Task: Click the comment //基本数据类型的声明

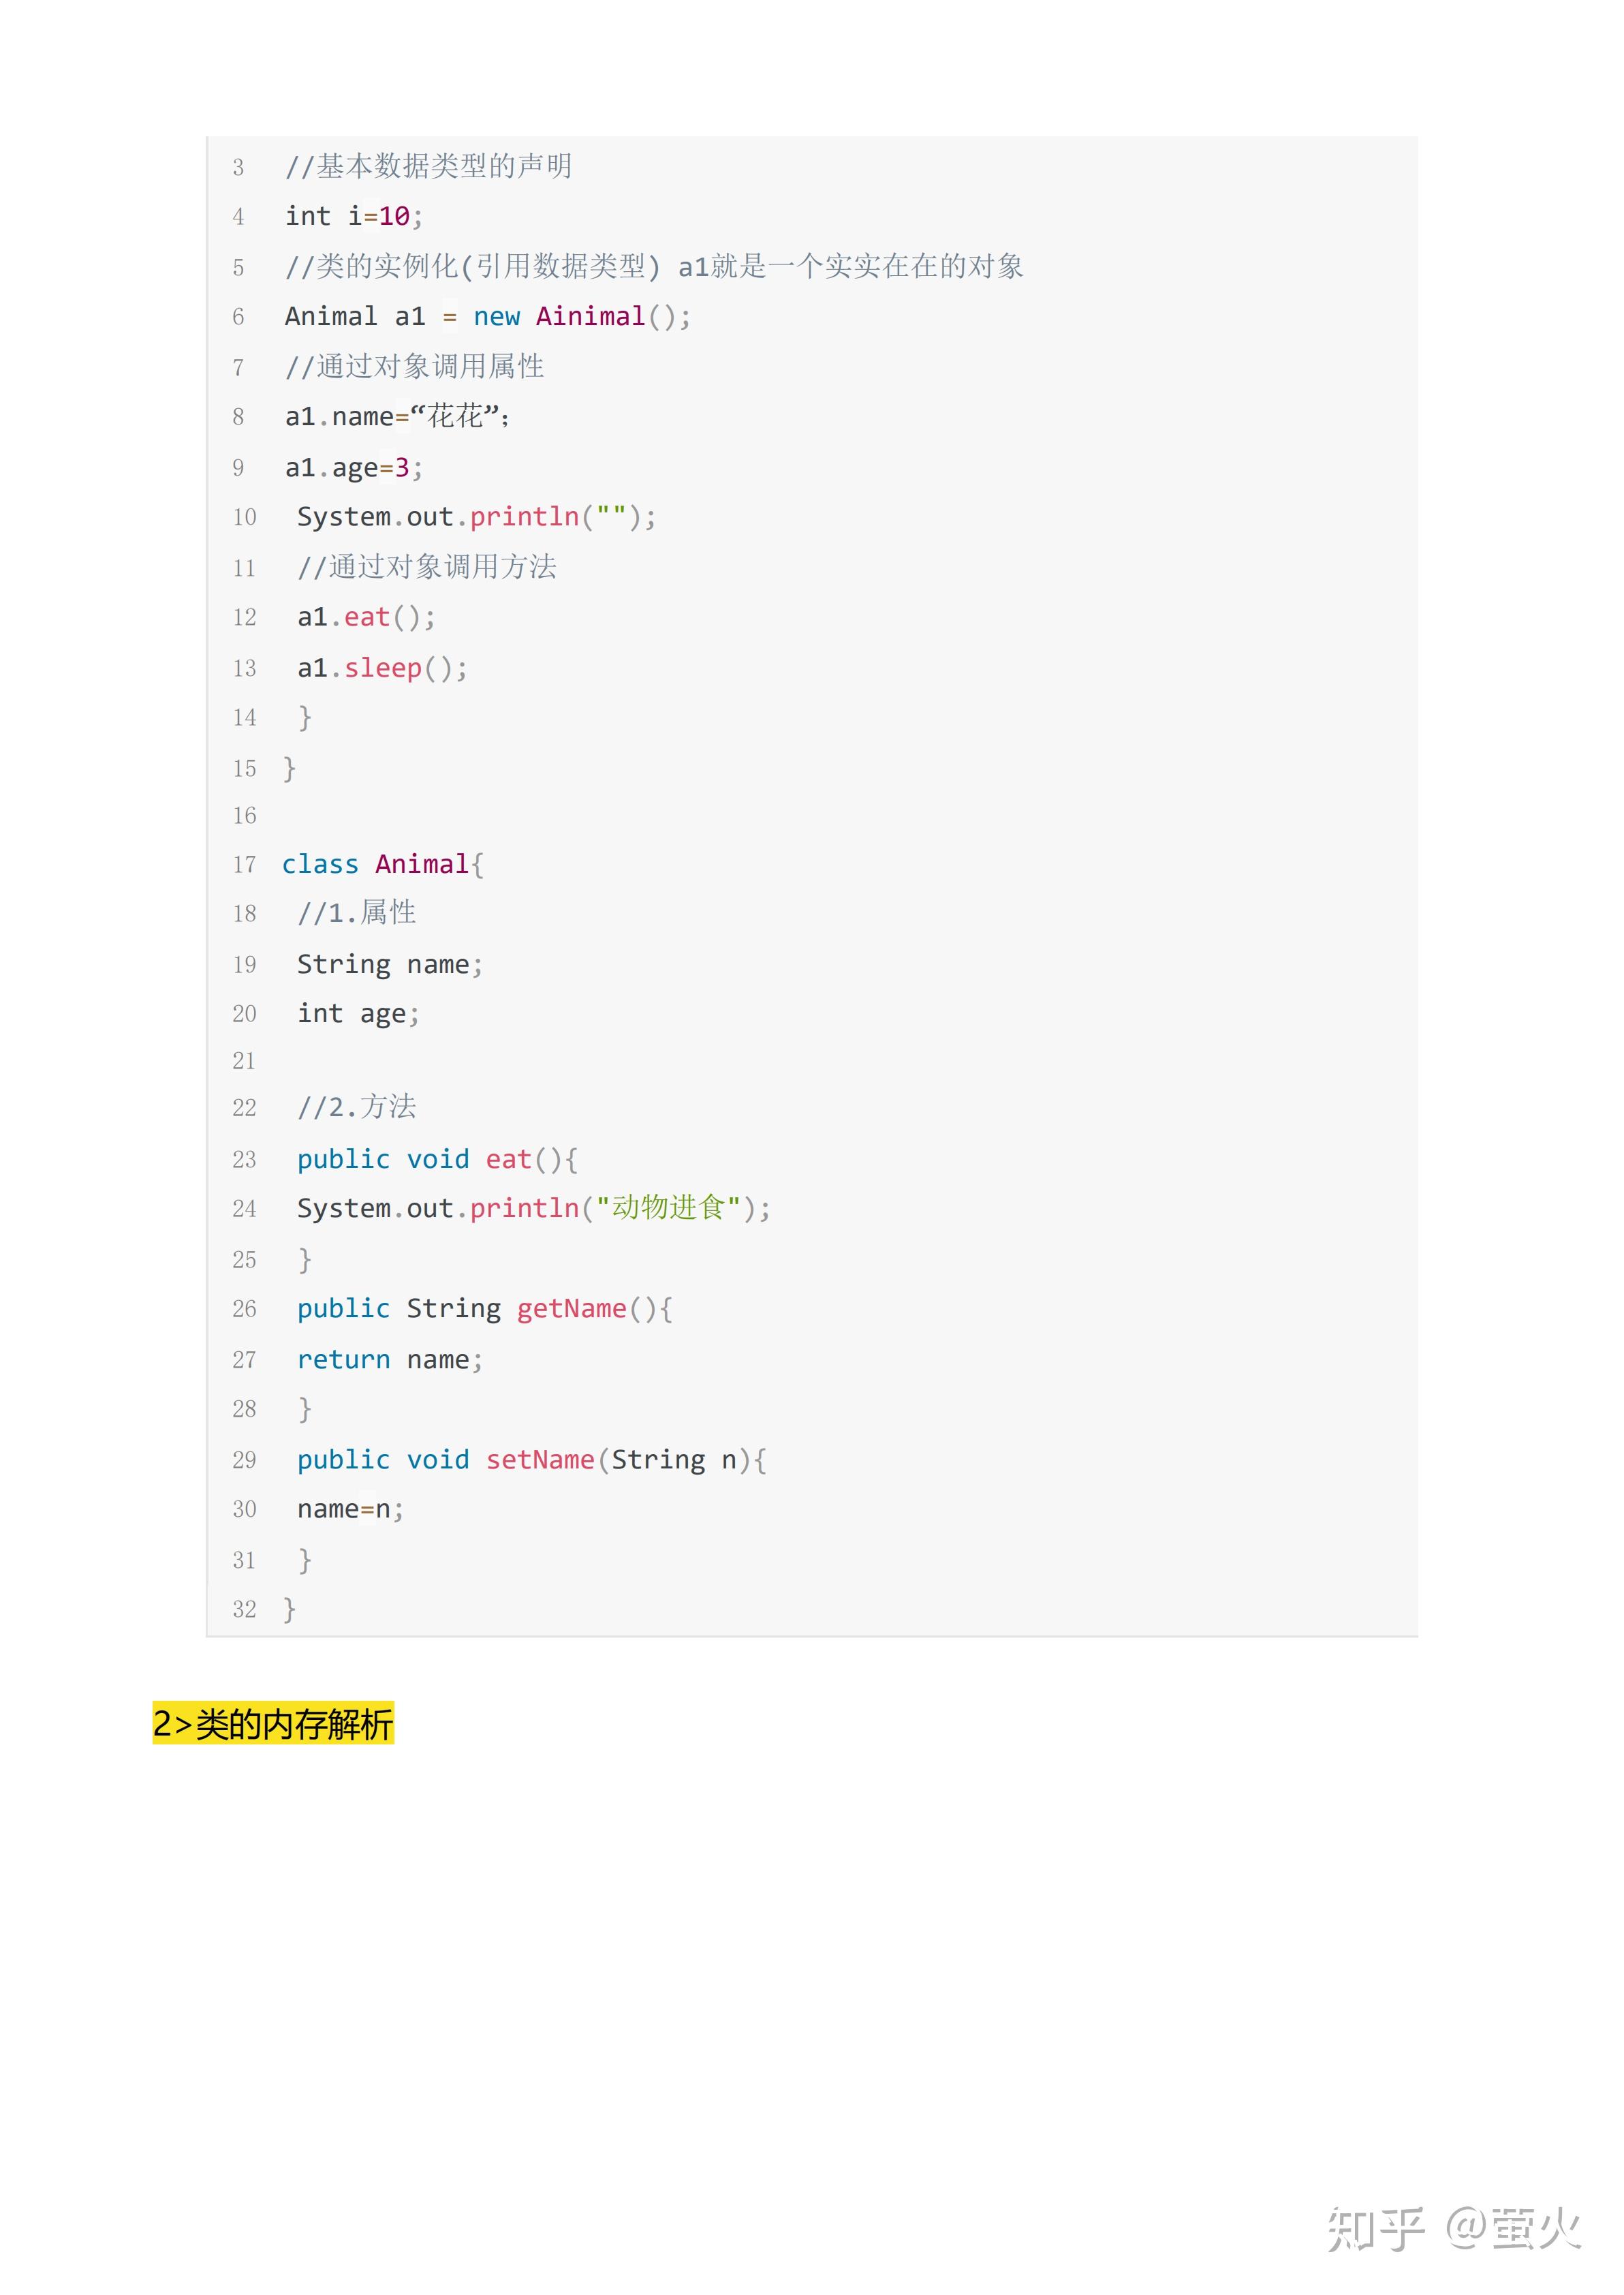Action: [x=428, y=166]
